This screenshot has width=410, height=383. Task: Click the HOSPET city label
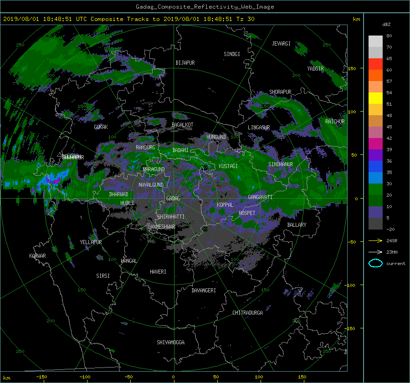[x=247, y=213]
